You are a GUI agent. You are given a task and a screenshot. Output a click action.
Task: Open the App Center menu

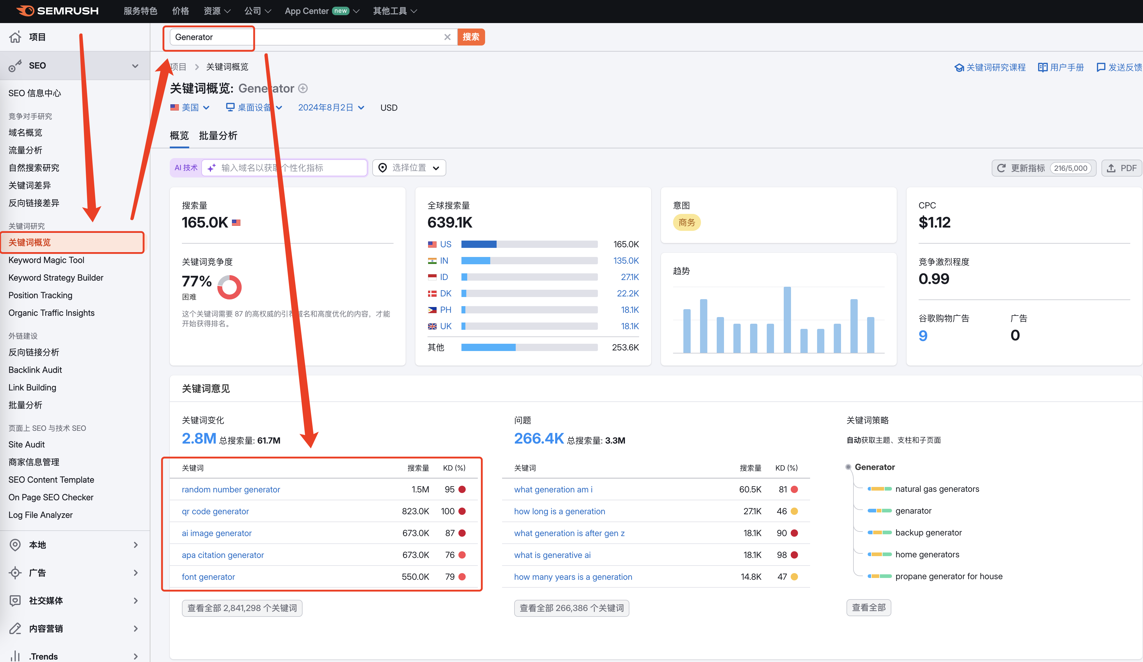click(322, 11)
